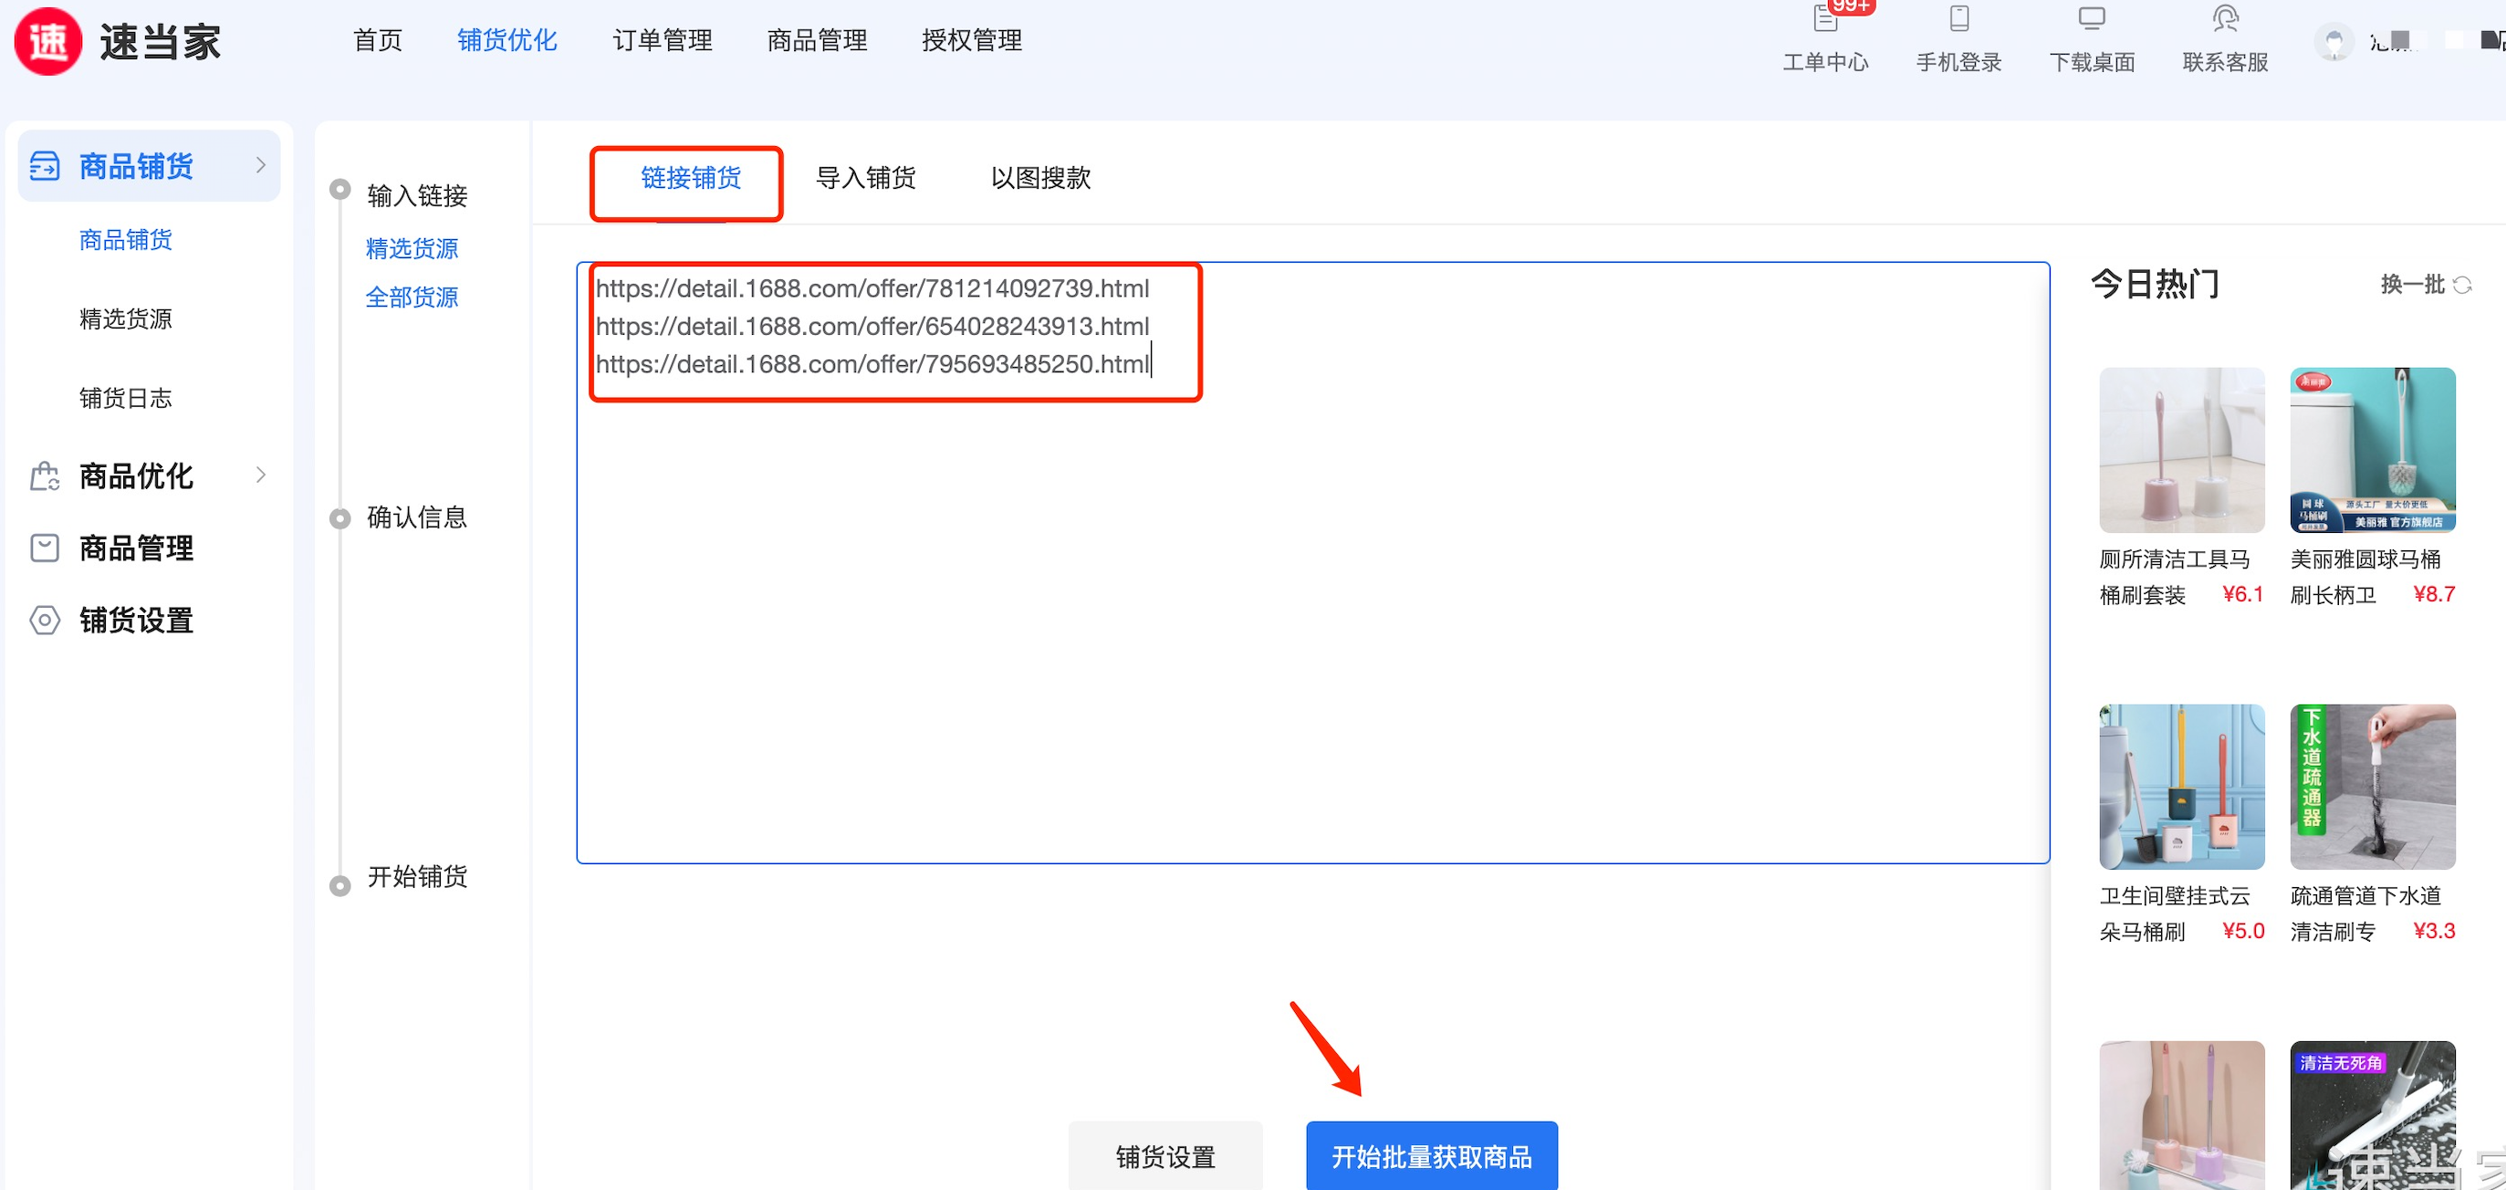The image size is (2506, 1190).
Task: Select the 输入链接 step marker
Action: pyautogui.click(x=339, y=190)
